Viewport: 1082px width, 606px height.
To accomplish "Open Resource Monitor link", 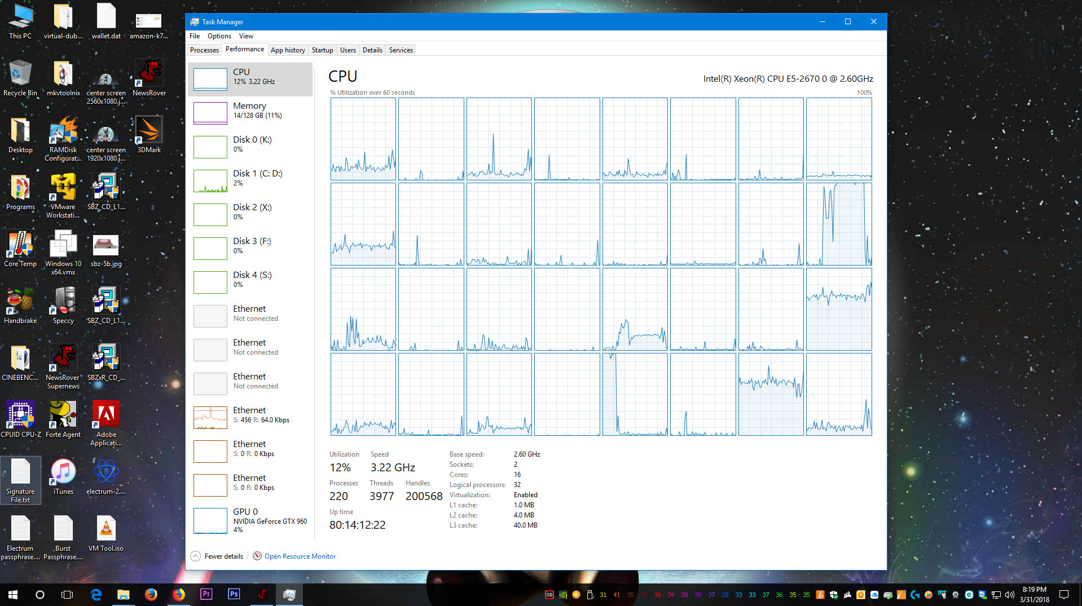I will (x=300, y=556).
